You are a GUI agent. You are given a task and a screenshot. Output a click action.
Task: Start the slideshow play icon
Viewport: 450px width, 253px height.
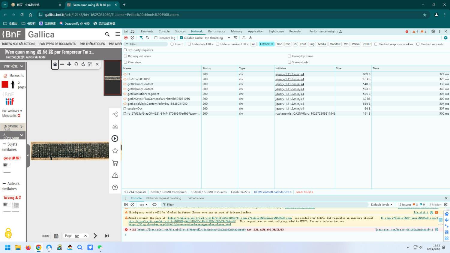(x=115, y=138)
